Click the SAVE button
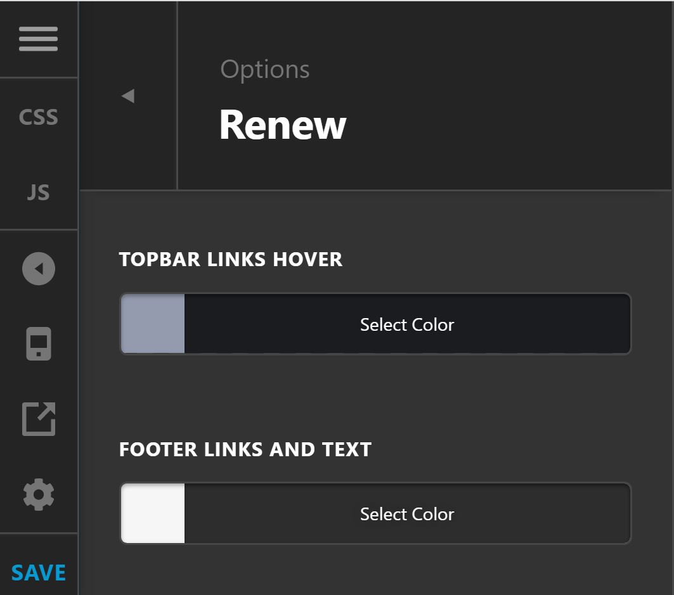674x595 pixels. pos(39,573)
